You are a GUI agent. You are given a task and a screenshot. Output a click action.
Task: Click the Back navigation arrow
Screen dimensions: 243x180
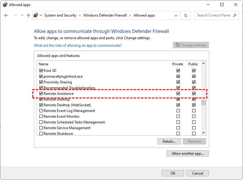click(6, 15)
